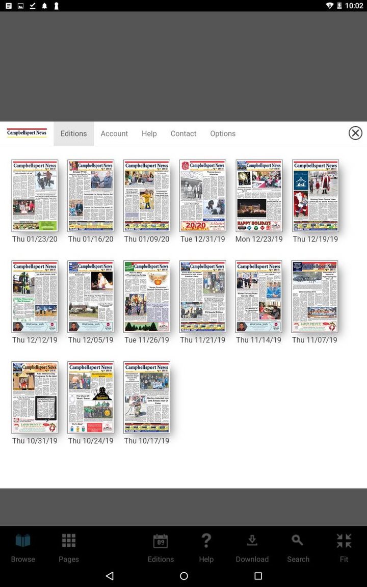Click the 'Tue 11/26/19' date label
The width and height of the screenshot is (367, 587).
coord(147,340)
